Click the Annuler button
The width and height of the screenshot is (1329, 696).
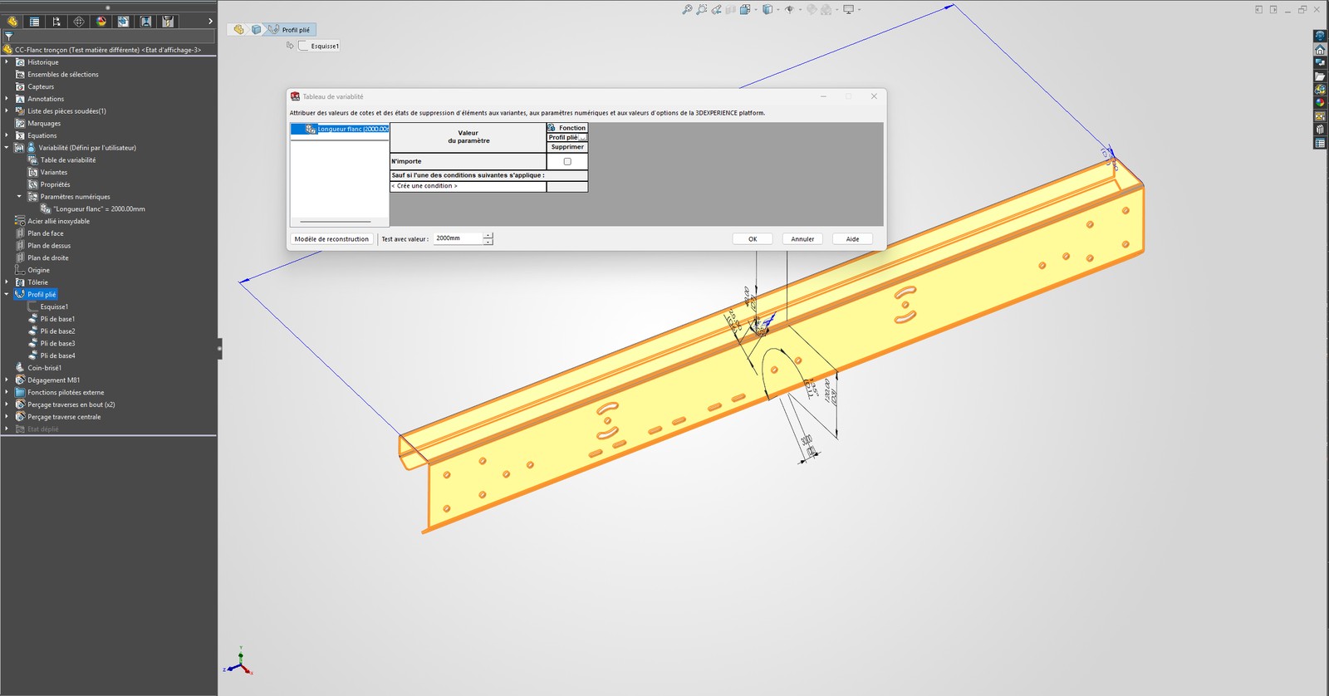(802, 239)
